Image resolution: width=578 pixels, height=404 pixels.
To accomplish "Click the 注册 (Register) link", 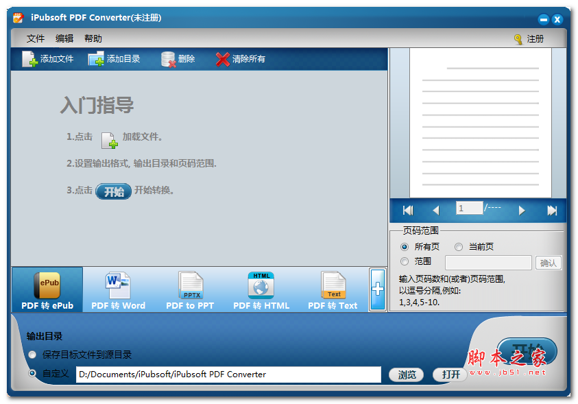I will (x=534, y=38).
